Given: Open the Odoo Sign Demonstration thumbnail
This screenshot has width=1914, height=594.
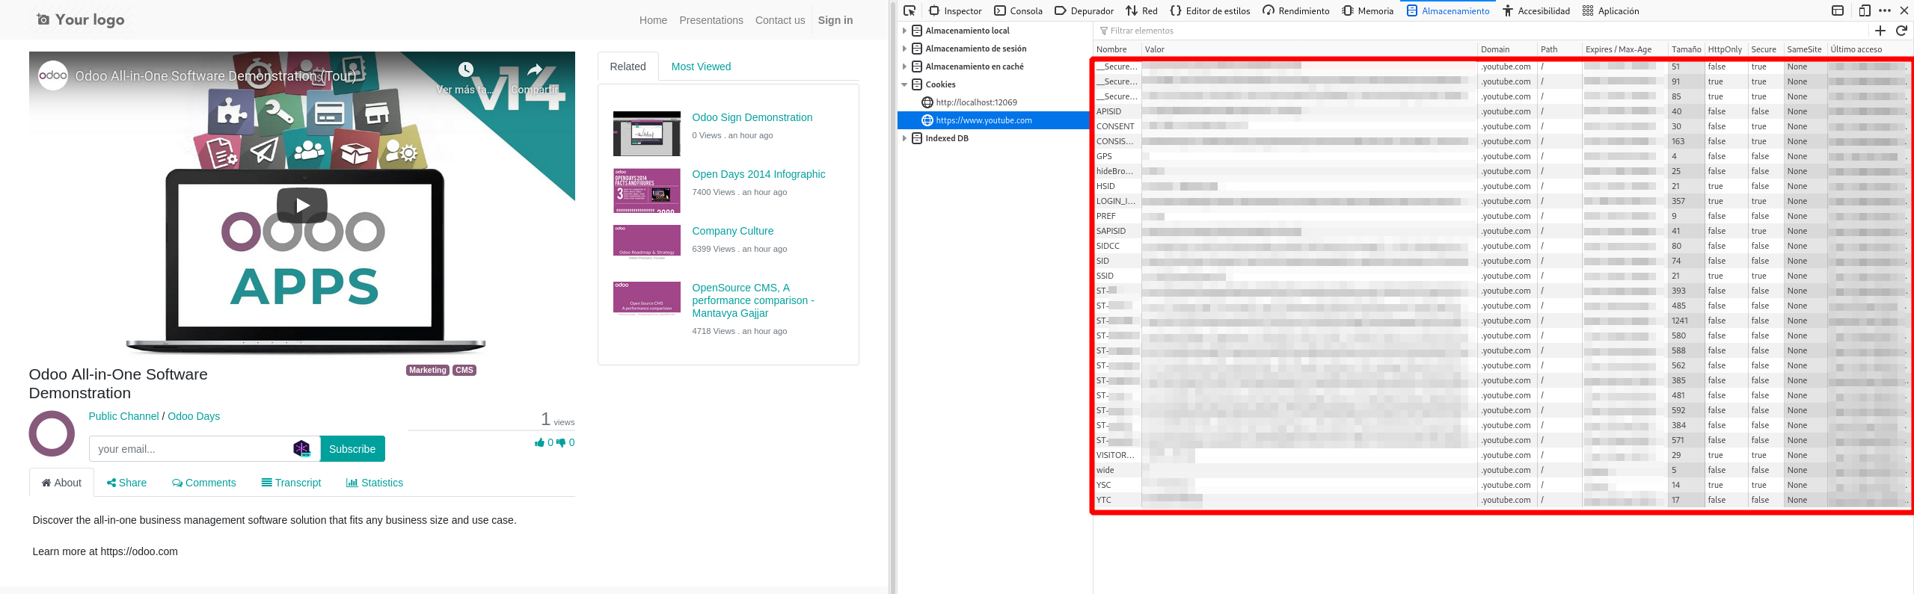Looking at the screenshot, I should coord(647,134).
